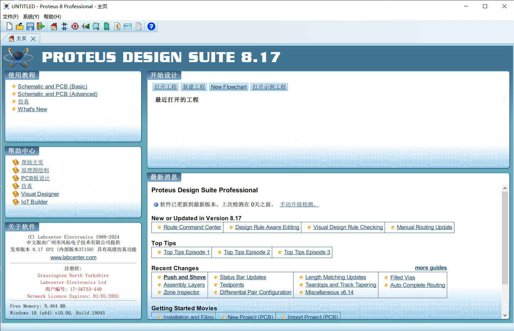Click the New Flowchart button
514x331 pixels.
coord(229,87)
